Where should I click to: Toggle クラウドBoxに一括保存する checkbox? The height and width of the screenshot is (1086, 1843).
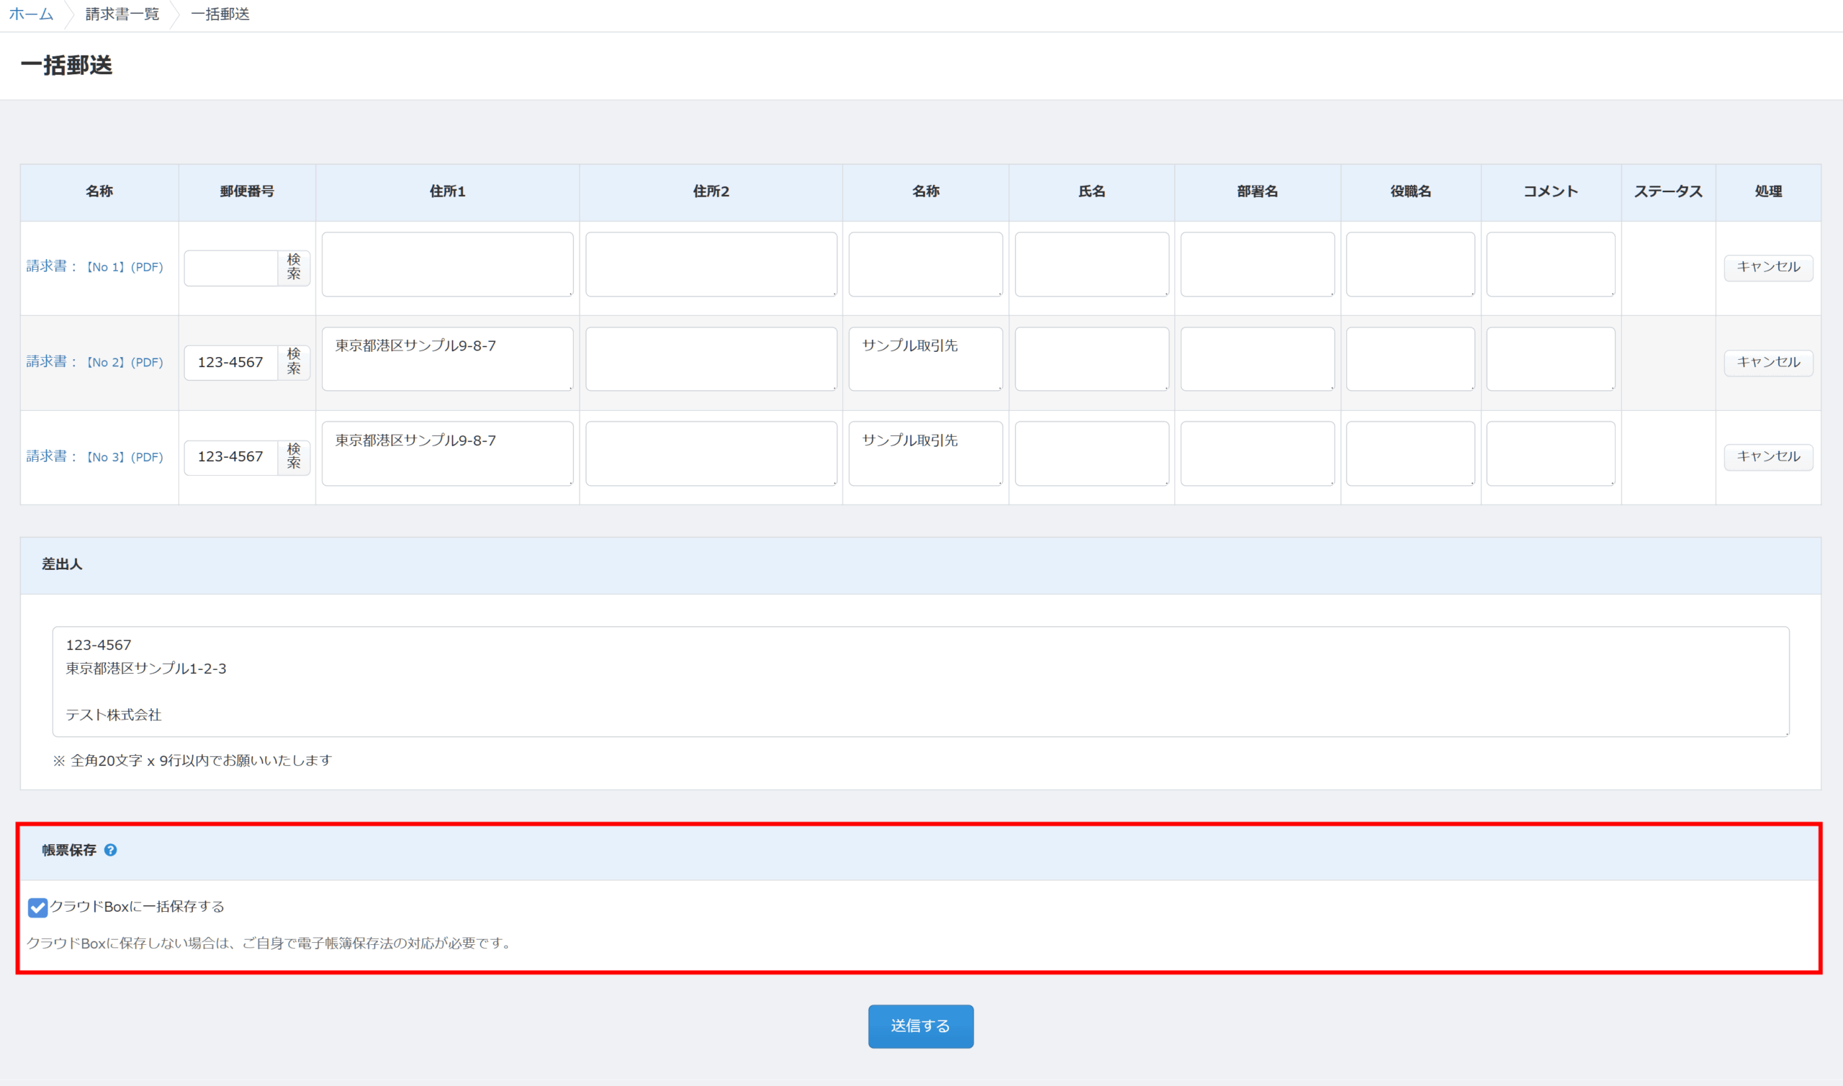37,908
